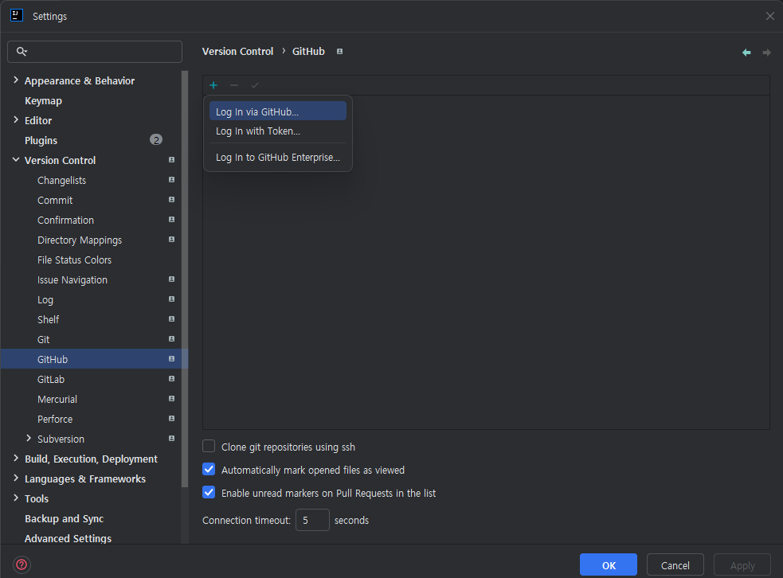Viewport: 783px width, 578px height.
Task: Expand Build, Execution, Deployment section
Action: (x=16, y=459)
